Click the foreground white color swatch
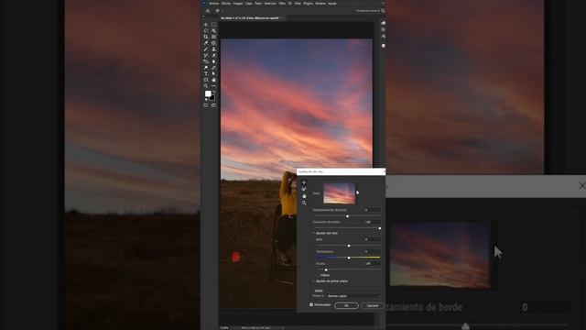Screen dimensions: 586x330 208,93
